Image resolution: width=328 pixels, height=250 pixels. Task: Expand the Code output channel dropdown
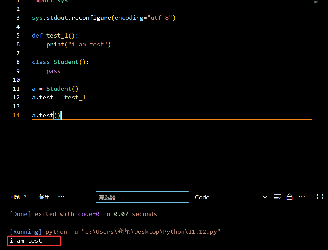[x=230, y=197]
